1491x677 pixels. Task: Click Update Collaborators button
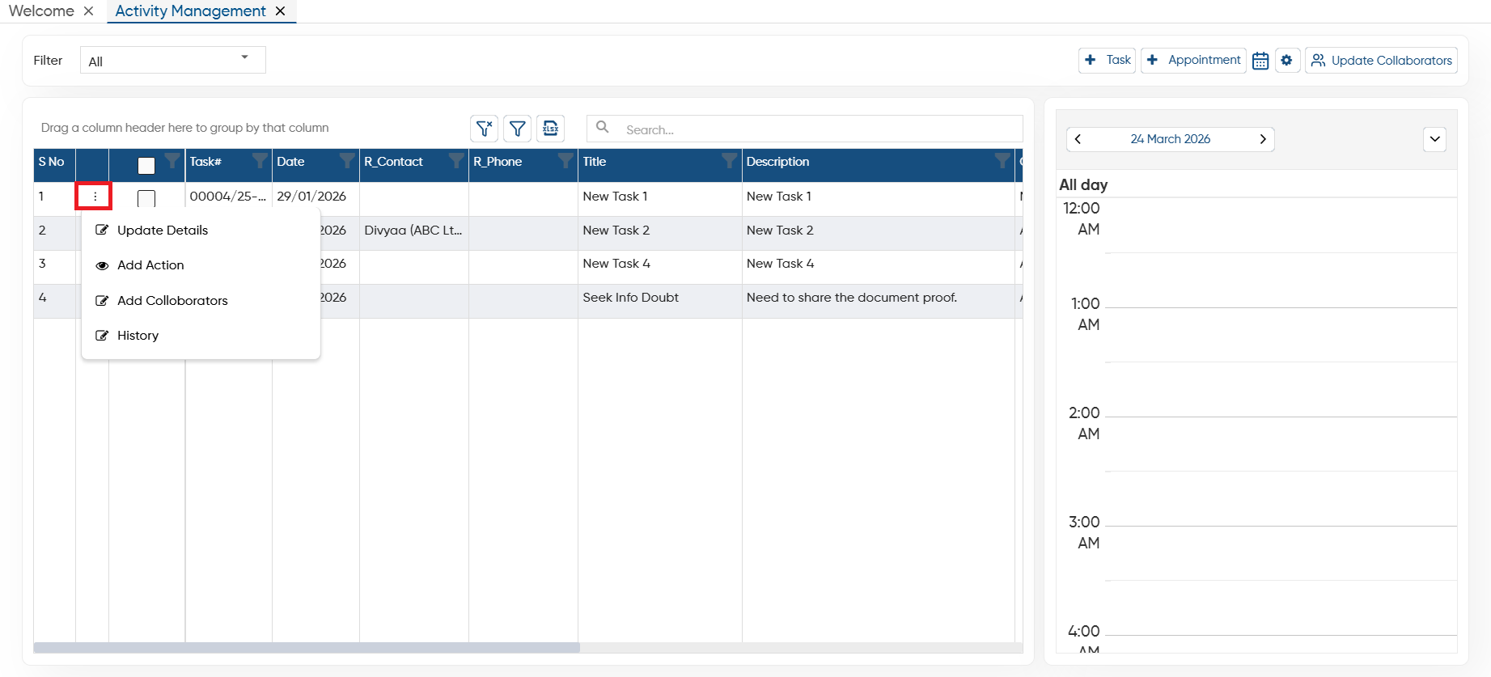[x=1381, y=60]
